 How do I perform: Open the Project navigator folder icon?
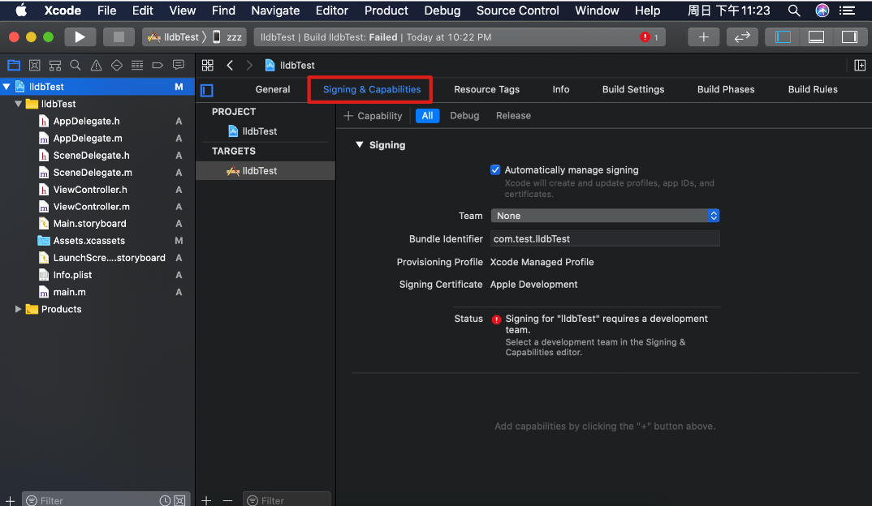[14, 66]
